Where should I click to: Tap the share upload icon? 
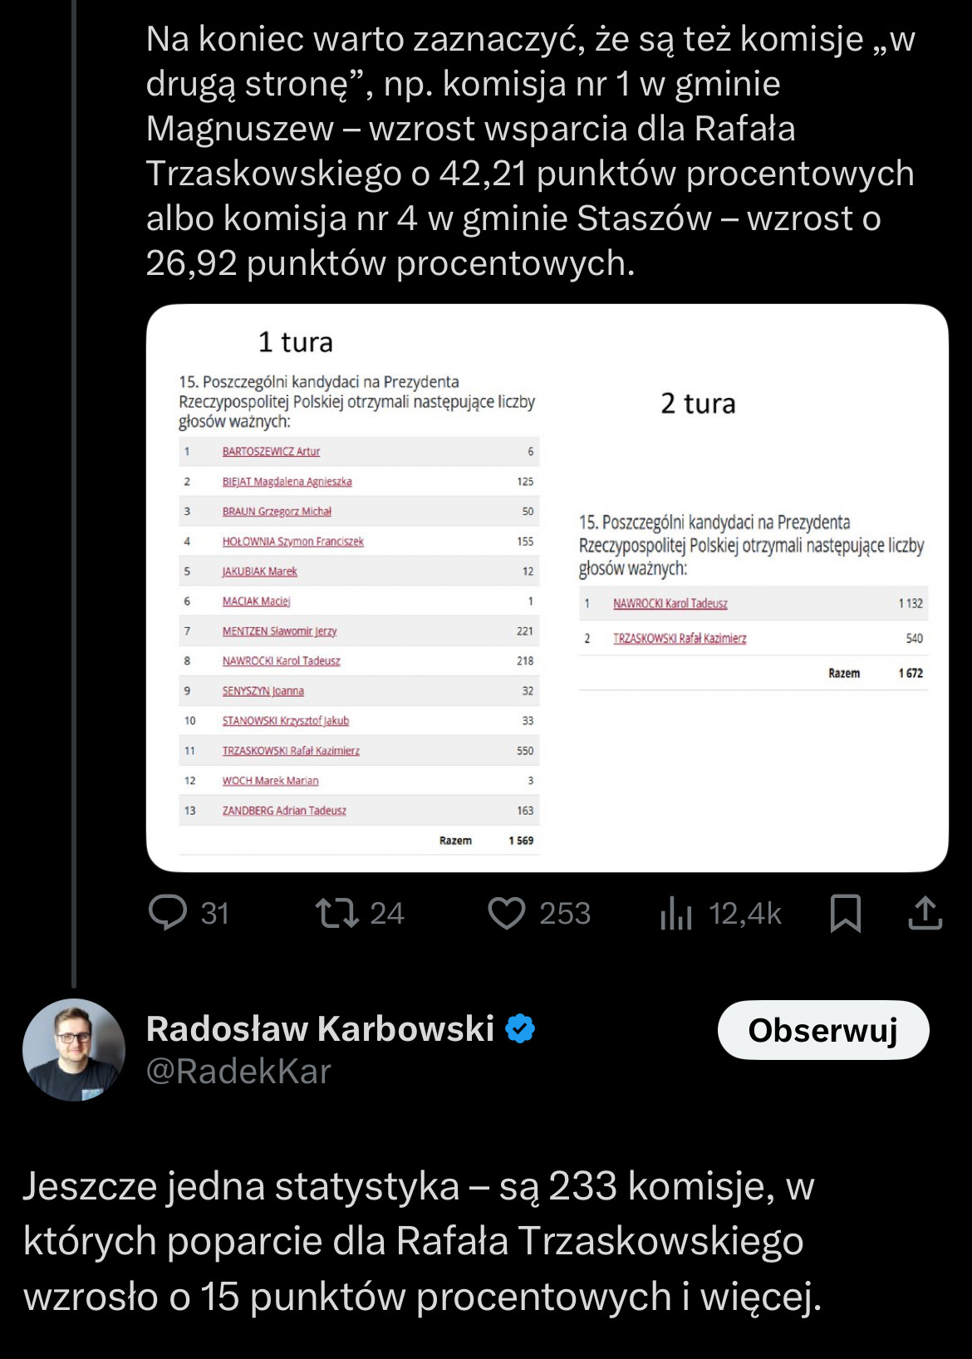[x=925, y=913]
